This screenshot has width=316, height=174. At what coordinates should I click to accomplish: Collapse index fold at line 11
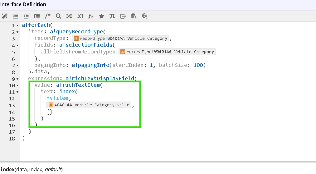(17, 92)
